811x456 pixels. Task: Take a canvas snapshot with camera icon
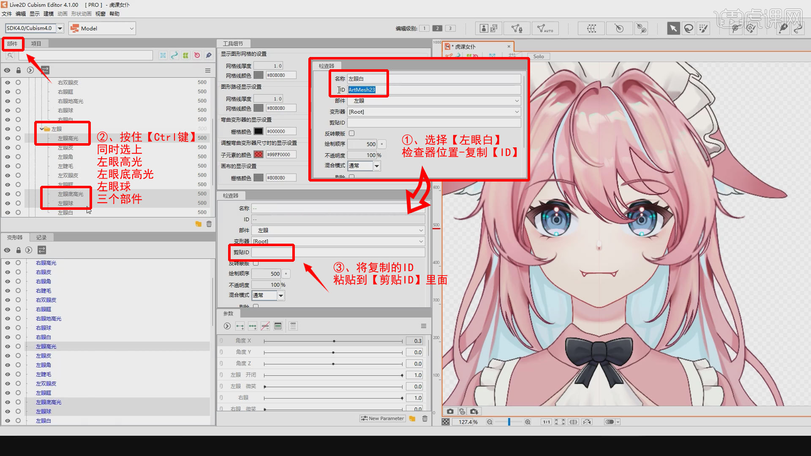[450, 411]
